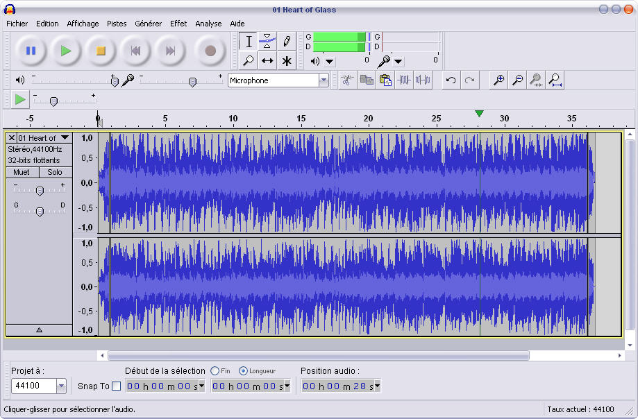Click the Copy icon

[366, 80]
